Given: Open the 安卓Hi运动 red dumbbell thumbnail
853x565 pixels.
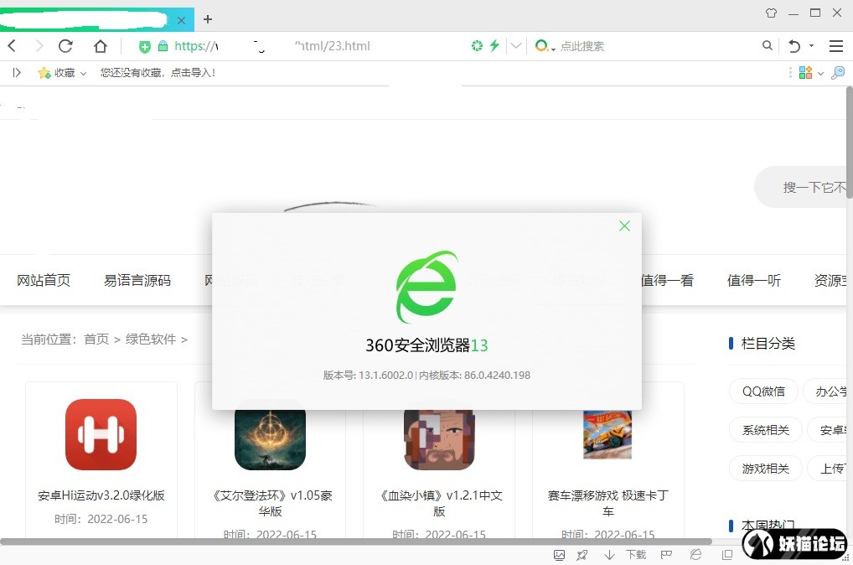Looking at the screenshot, I should pos(101,434).
